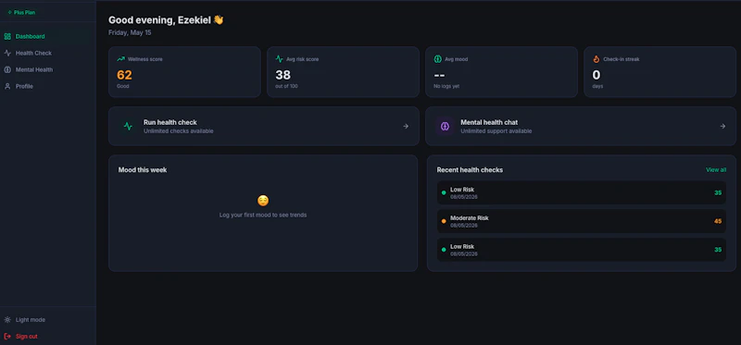Click the 'Log your first mood to see trends' text
The height and width of the screenshot is (345, 741).
pyautogui.click(x=263, y=215)
